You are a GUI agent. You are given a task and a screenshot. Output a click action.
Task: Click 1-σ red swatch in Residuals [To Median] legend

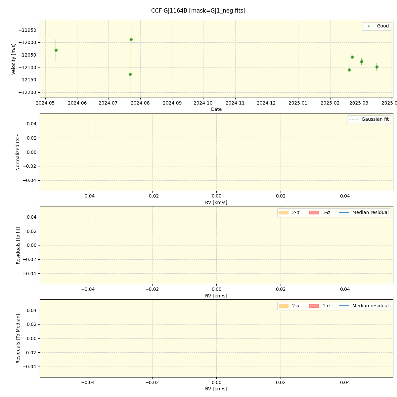click(314, 306)
